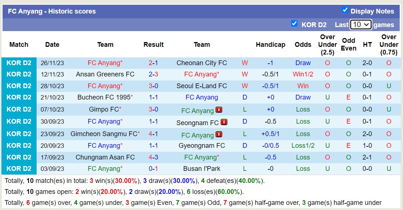Screen dimensions: 403x210
Task: Click Gimcheon Sangmu FC team name
Action: 104,134
